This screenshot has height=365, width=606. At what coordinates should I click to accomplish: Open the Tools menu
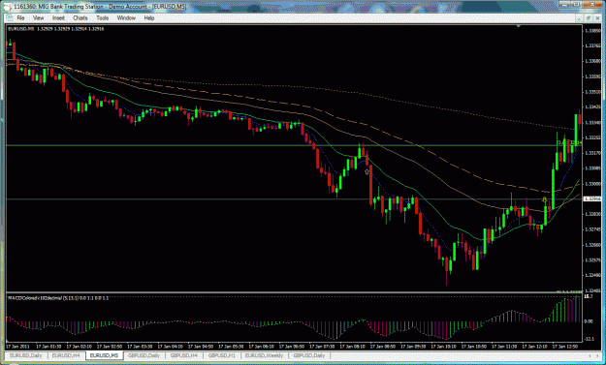(x=103, y=17)
